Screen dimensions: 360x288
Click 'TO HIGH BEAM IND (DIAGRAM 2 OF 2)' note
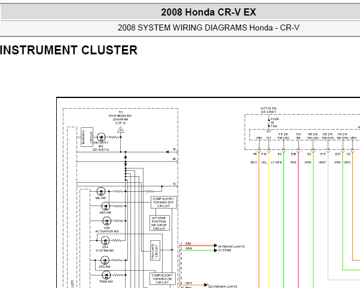pos(120,118)
